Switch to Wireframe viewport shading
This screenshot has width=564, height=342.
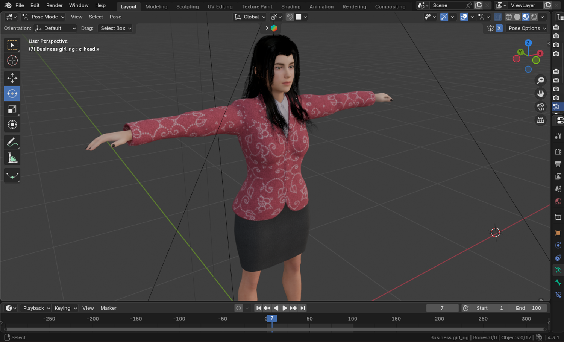509,17
